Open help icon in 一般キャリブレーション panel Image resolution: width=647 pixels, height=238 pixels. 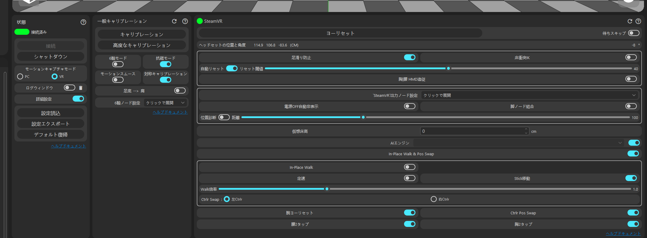click(185, 21)
